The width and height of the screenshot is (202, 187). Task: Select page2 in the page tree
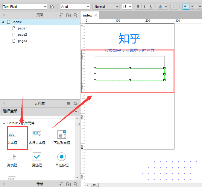click(x=22, y=35)
